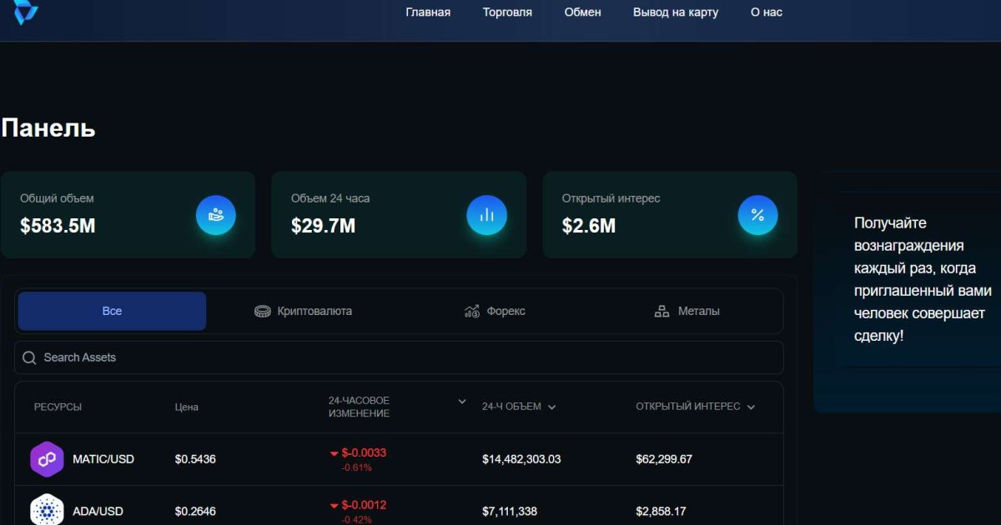Sort by the 24-ч объем arrow
This screenshot has height=525, width=1001.
[x=552, y=407]
